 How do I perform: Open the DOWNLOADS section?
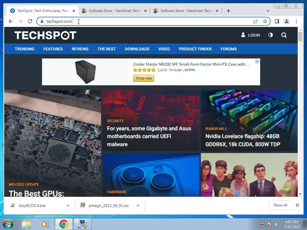[137, 49]
